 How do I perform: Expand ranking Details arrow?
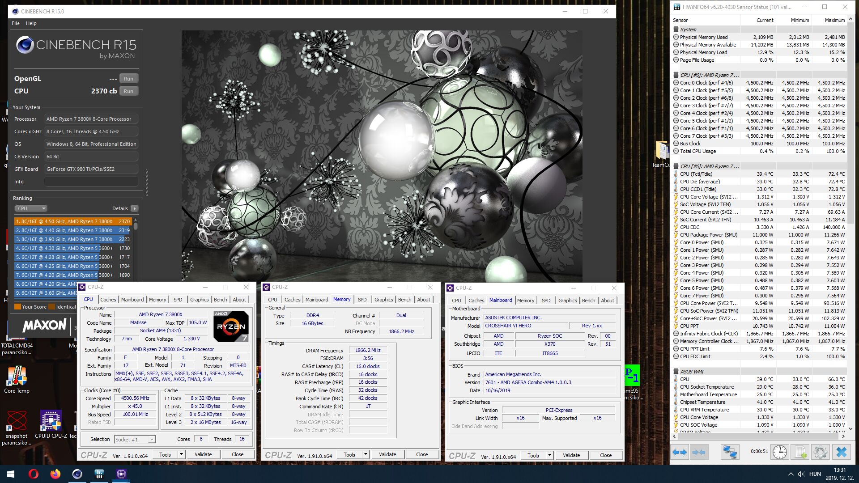[135, 208]
